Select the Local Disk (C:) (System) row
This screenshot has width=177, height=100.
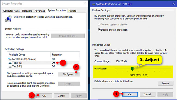(44, 59)
